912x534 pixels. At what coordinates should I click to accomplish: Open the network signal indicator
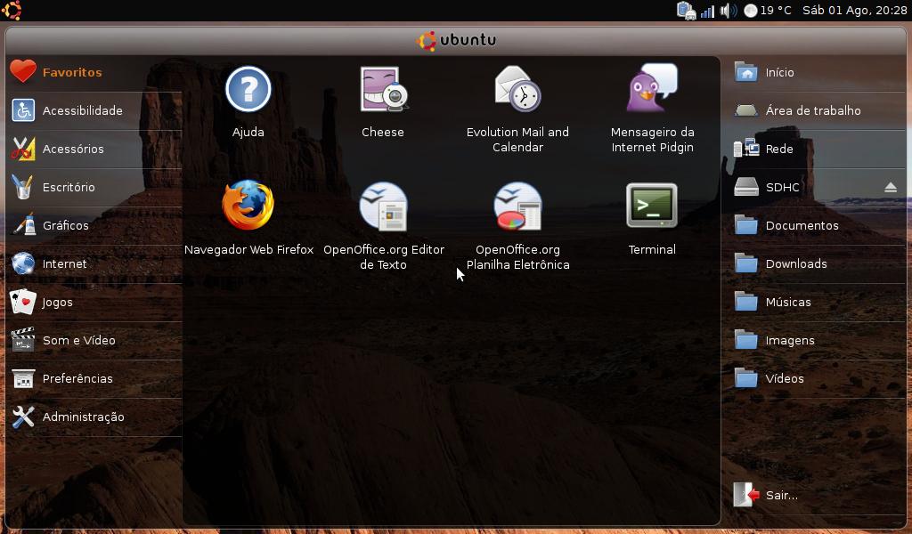pyautogui.click(x=707, y=11)
